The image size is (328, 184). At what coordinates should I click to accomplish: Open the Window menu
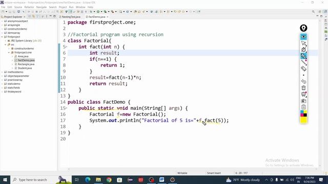pyautogui.click(x=80, y=7)
